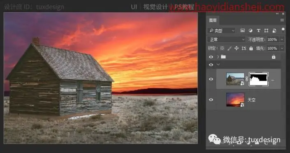
Task: Click the 天空 layer name
Action: 251,100
